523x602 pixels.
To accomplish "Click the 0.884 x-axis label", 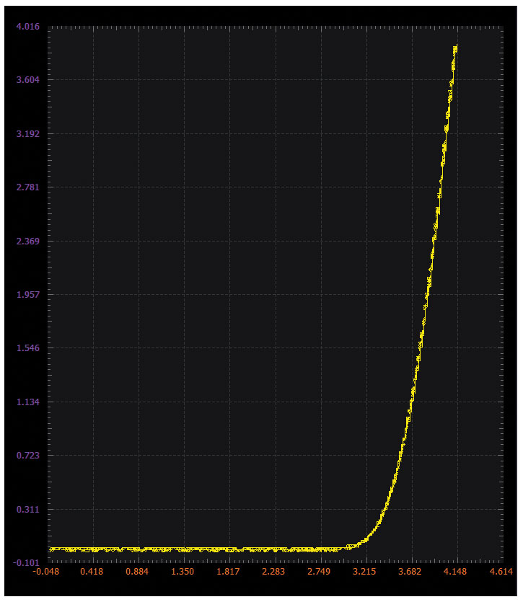I will [137, 572].
